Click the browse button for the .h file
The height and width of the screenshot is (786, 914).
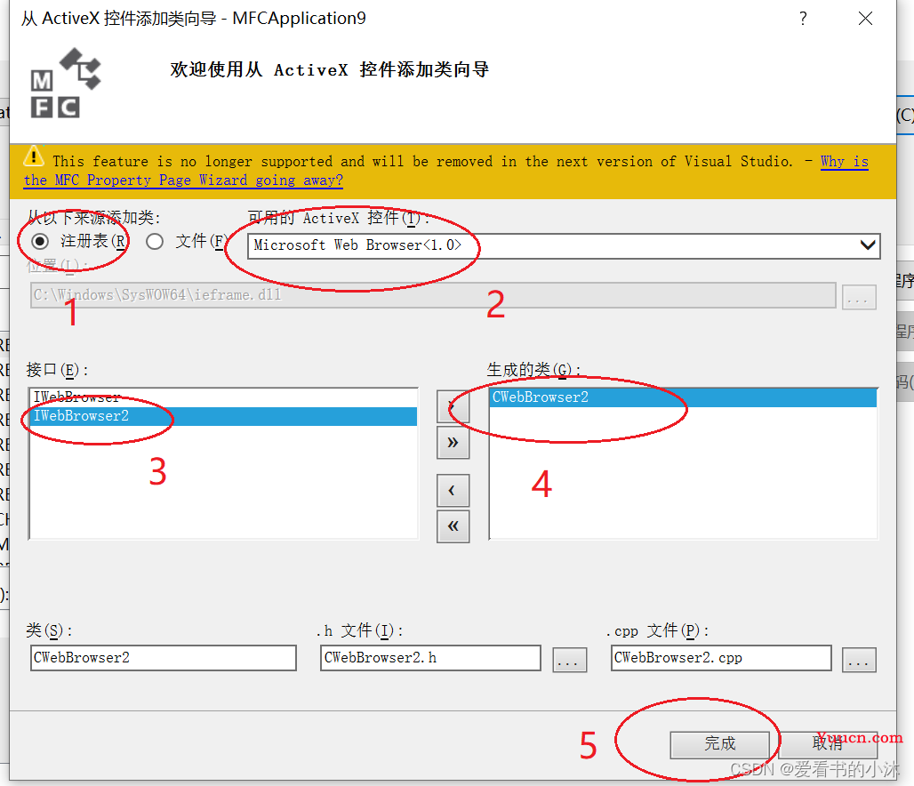569,660
